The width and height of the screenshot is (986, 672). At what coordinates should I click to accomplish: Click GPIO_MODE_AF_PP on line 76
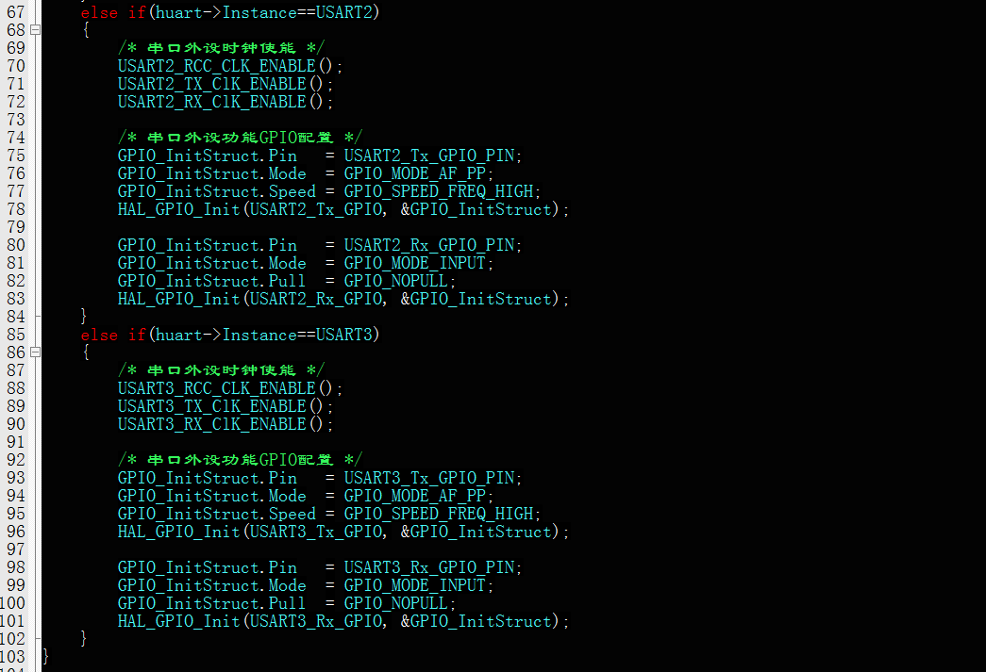pyautogui.click(x=416, y=173)
